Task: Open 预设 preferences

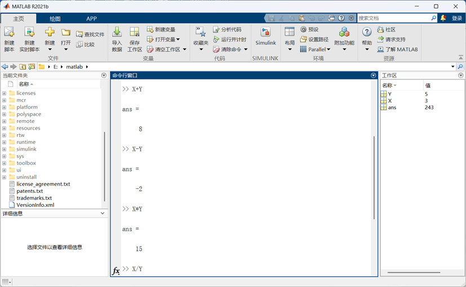Action: (309, 29)
